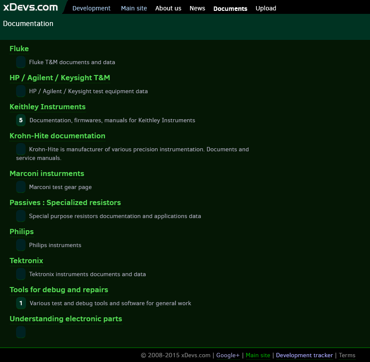370x362 pixels.
Task: Click the Keithley count badge showing 5
Action: click(x=21, y=120)
